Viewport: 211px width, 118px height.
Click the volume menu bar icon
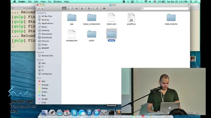pos(150,2)
